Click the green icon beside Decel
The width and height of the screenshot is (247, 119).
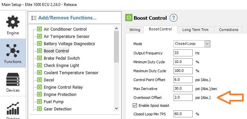click(x=40, y=80)
